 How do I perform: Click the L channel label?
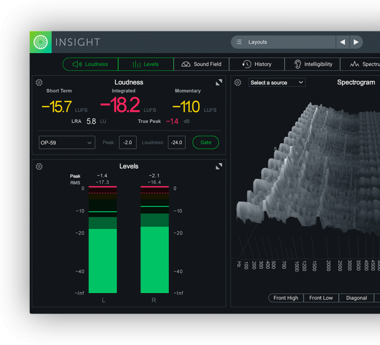pyautogui.click(x=103, y=300)
